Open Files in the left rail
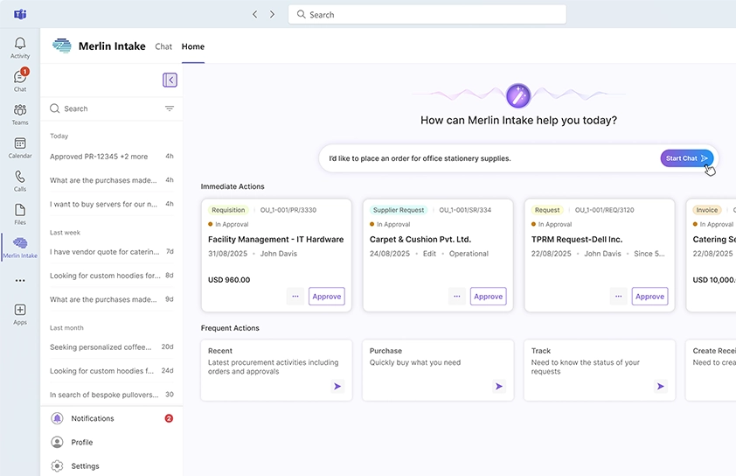This screenshot has width=736, height=476. [19, 213]
